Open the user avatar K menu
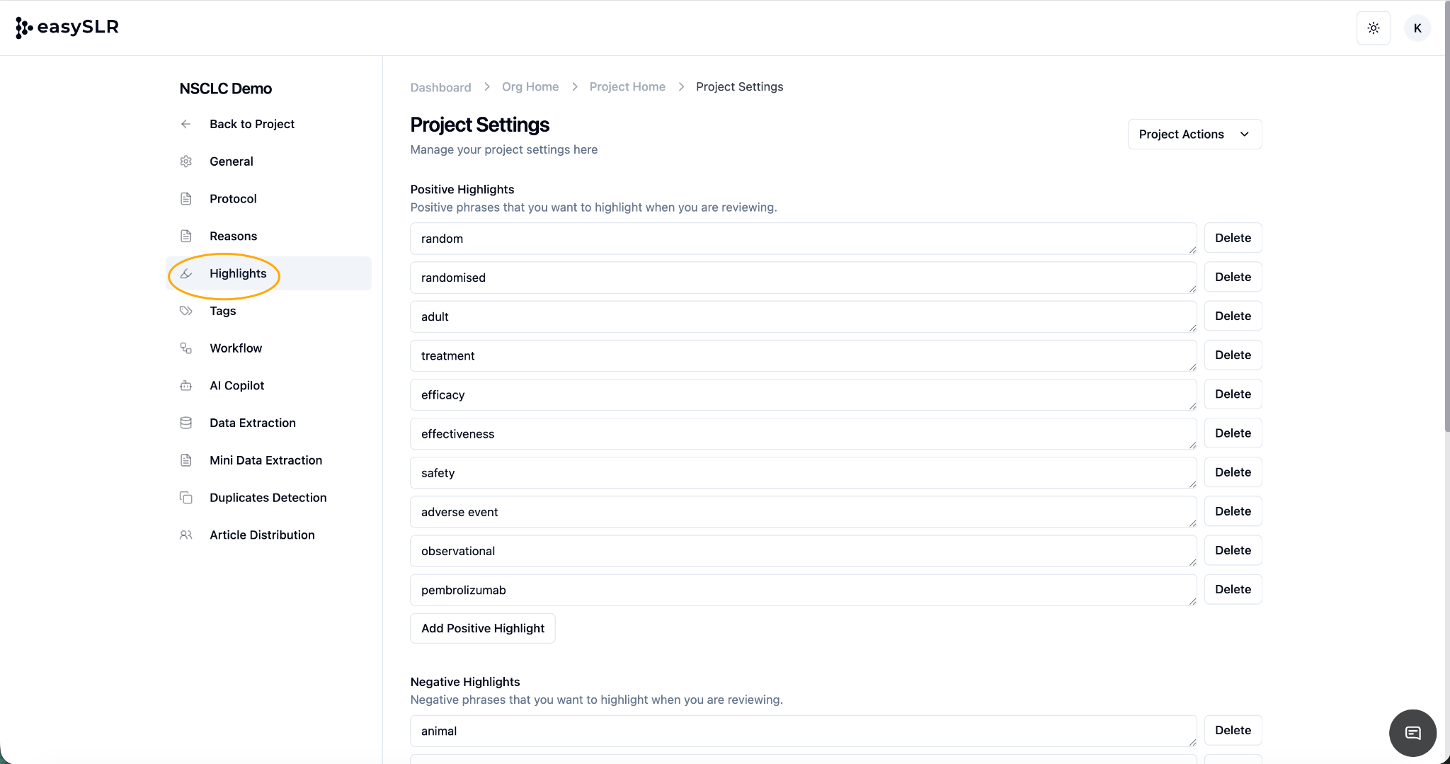The image size is (1450, 764). coord(1417,28)
